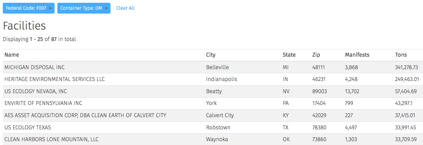This screenshot has height=145, width=423.
Task: Select the 341,278.73 tons cell
Action: 407,67
